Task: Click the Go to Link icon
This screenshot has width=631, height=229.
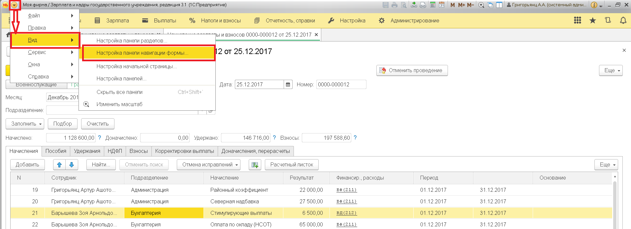Action: tap(423, 5)
